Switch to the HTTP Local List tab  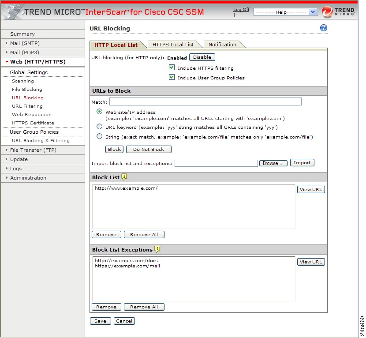(x=116, y=45)
